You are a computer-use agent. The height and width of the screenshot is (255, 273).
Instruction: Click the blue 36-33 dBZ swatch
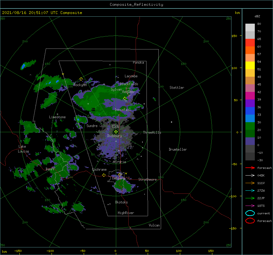click(250, 111)
